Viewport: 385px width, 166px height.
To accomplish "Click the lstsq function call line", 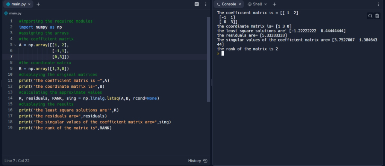I will tap(89, 98).
